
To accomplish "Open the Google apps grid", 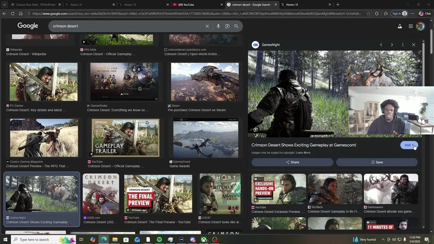I will pyautogui.click(x=411, y=26).
